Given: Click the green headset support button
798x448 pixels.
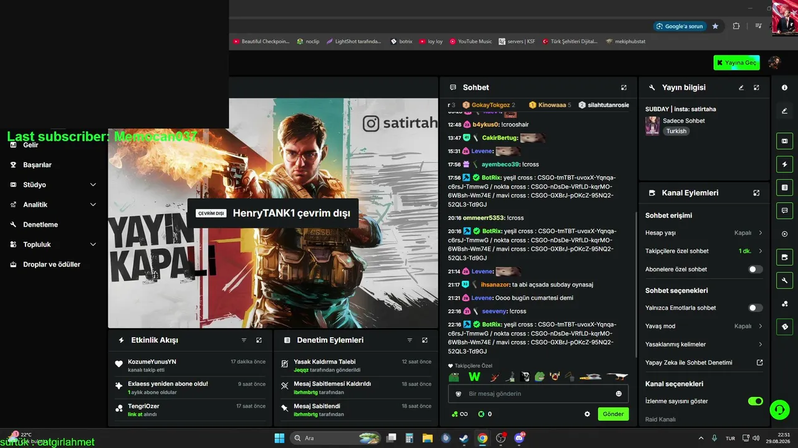Looking at the screenshot, I should point(779,409).
